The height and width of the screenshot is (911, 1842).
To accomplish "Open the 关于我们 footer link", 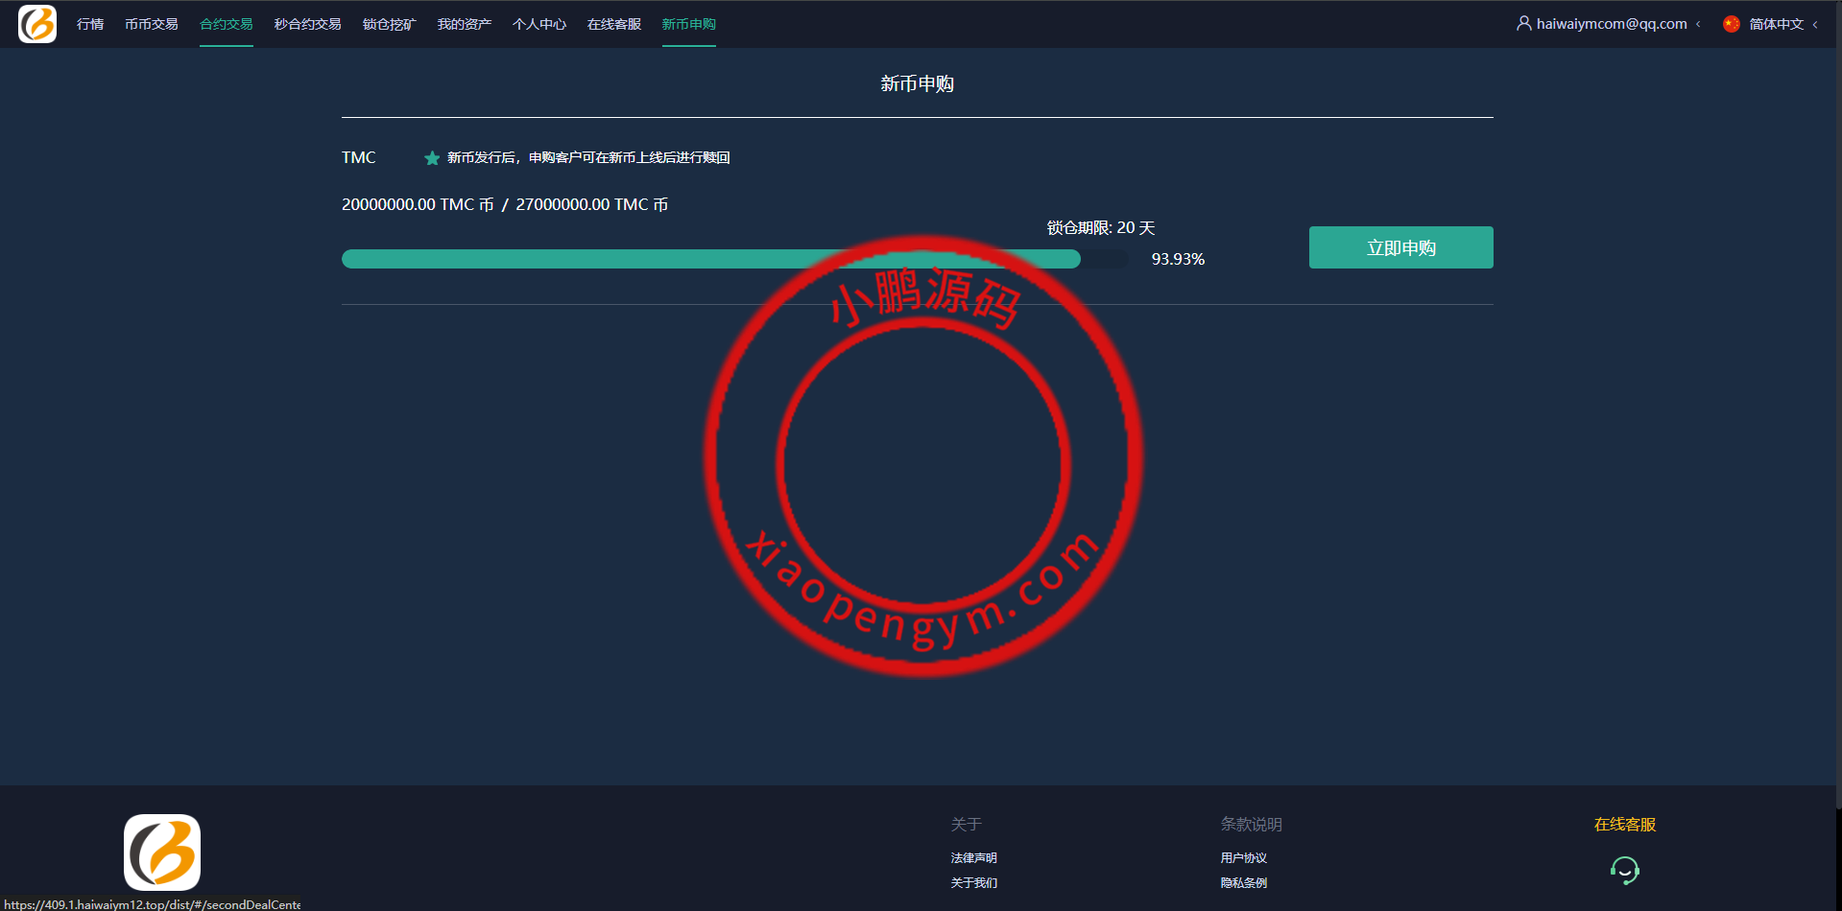I will 973,882.
